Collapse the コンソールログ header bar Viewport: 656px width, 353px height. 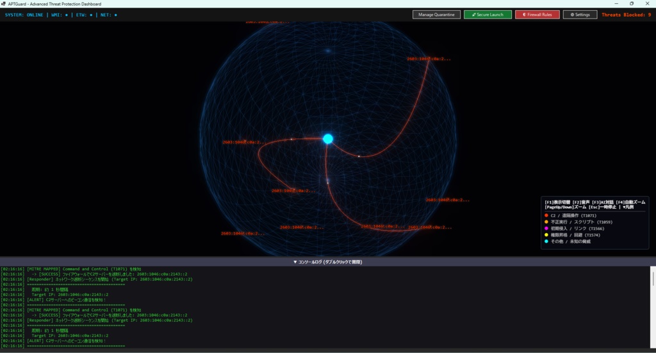(328, 262)
